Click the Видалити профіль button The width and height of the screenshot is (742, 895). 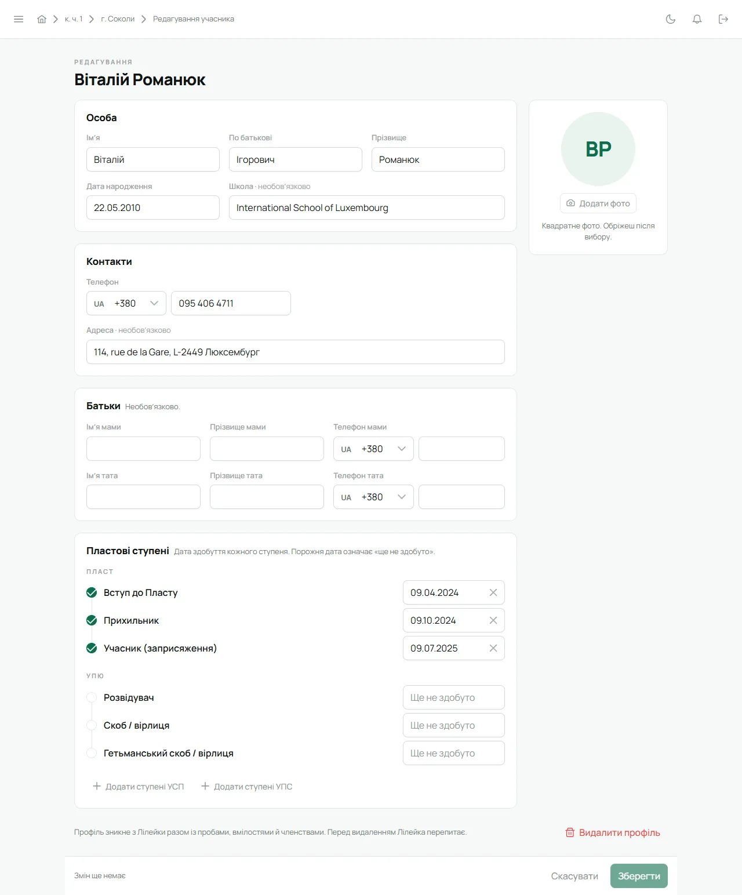click(613, 832)
